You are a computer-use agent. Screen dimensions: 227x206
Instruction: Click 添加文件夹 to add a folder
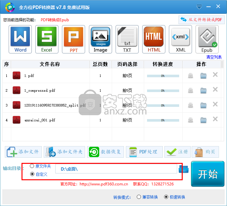[x=64, y=152]
